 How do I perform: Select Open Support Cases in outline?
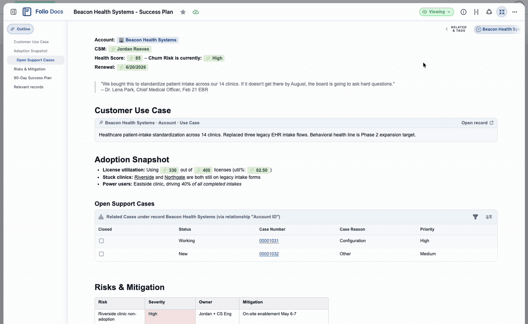point(36,60)
